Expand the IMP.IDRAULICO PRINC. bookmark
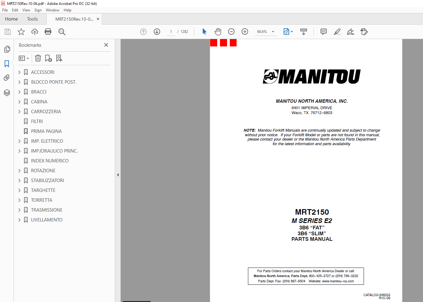 (19, 151)
